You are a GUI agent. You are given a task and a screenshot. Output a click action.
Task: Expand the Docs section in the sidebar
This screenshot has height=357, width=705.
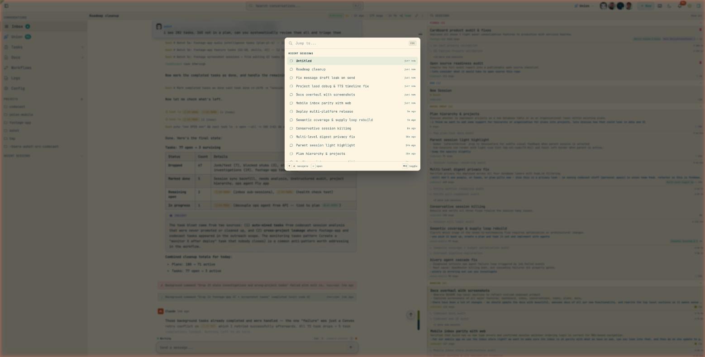82,57
